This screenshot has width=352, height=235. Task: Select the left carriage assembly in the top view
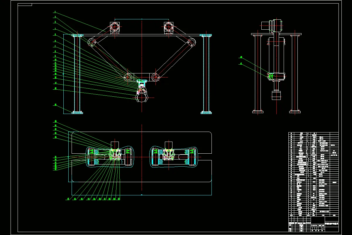pos(110,157)
